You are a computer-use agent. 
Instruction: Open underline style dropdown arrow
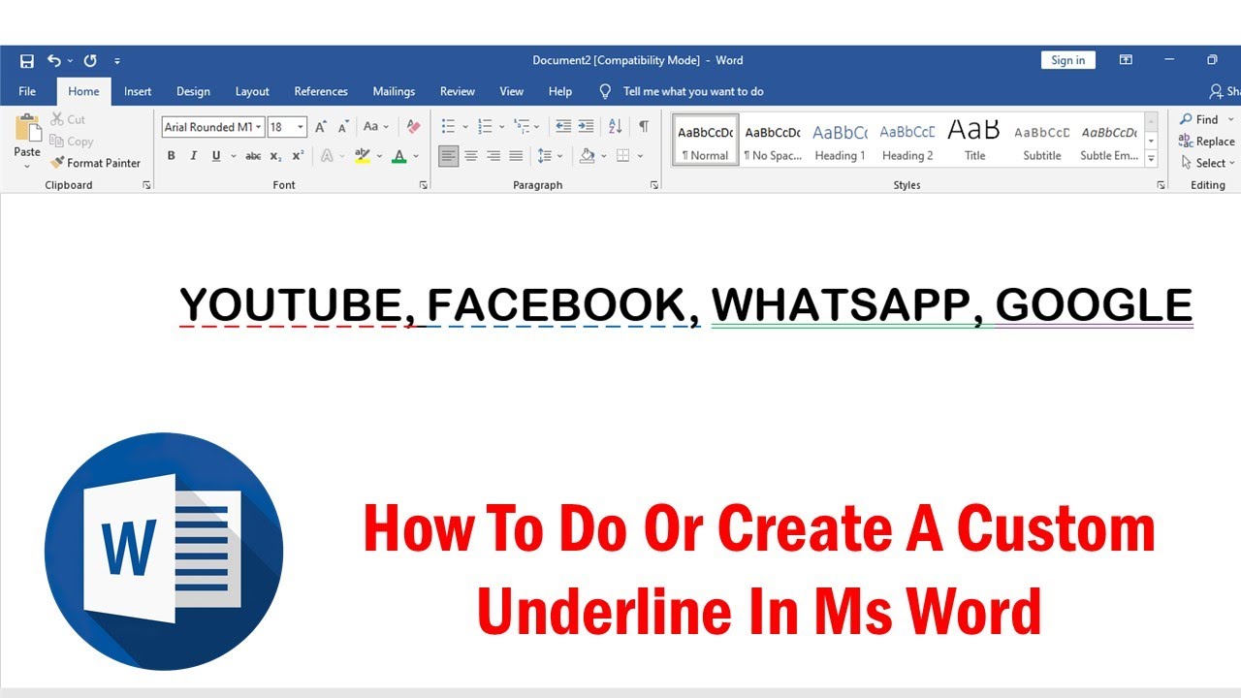point(234,156)
